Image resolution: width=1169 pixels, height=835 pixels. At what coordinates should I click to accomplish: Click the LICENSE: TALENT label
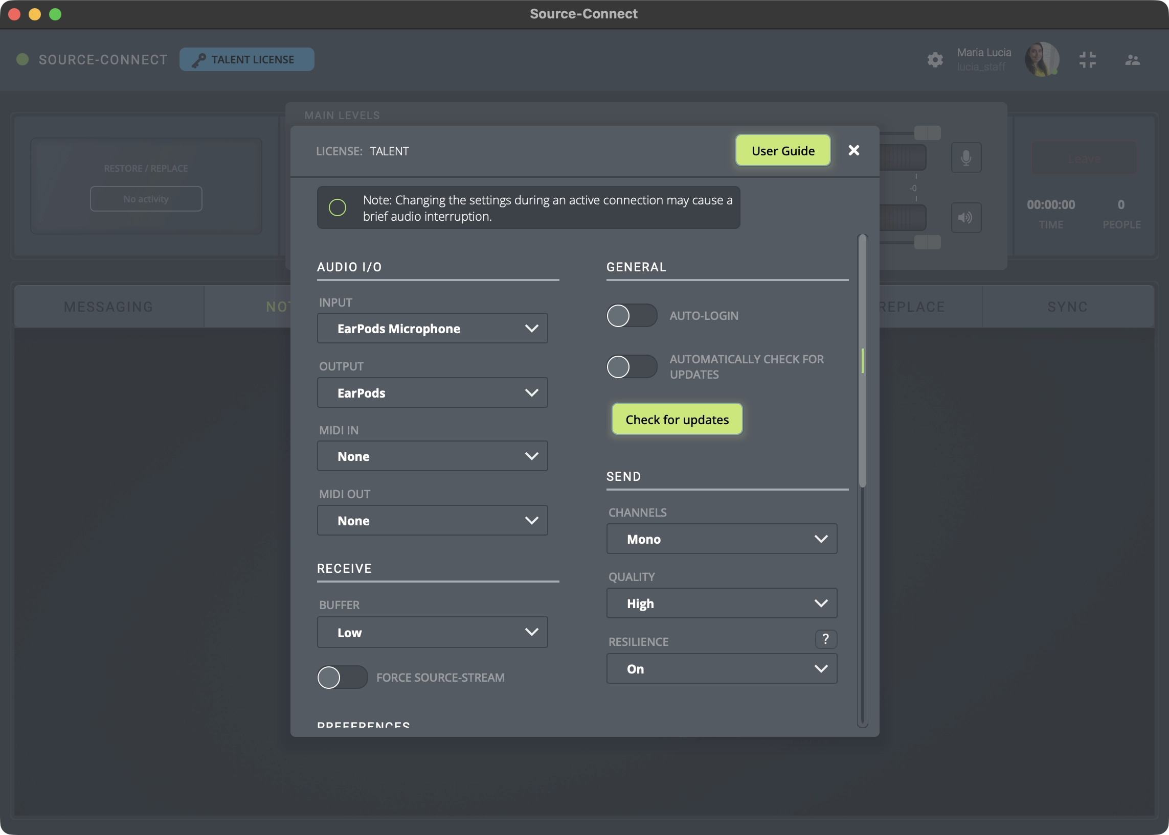tap(362, 151)
